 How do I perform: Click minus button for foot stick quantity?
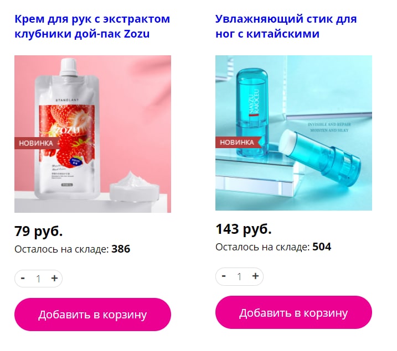coord(224,276)
